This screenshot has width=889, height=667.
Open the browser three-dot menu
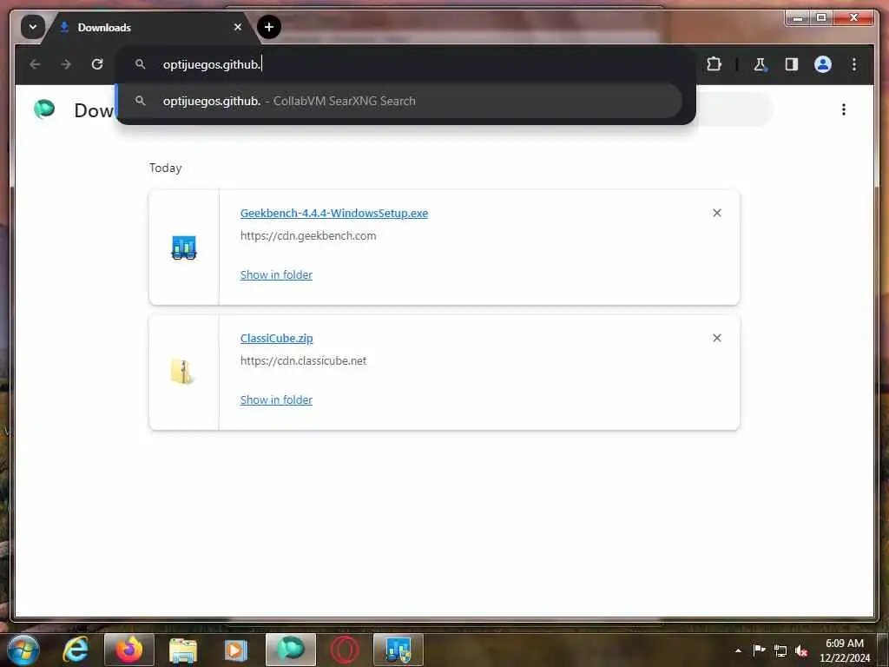(x=854, y=64)
